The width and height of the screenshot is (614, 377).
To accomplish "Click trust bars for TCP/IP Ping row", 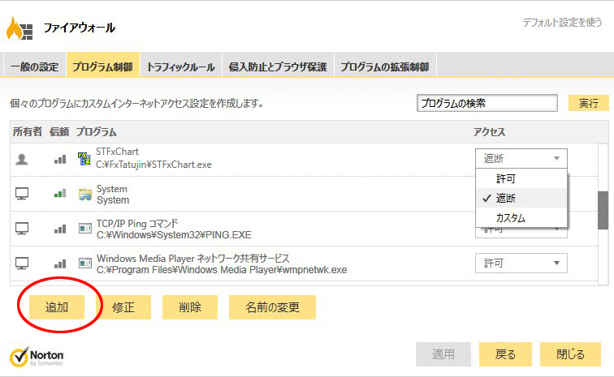I will [60, 229].
